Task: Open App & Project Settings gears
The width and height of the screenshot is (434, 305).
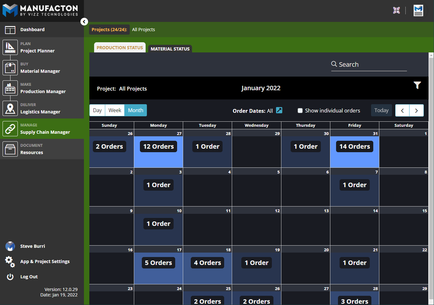Action: pos(10,262)
